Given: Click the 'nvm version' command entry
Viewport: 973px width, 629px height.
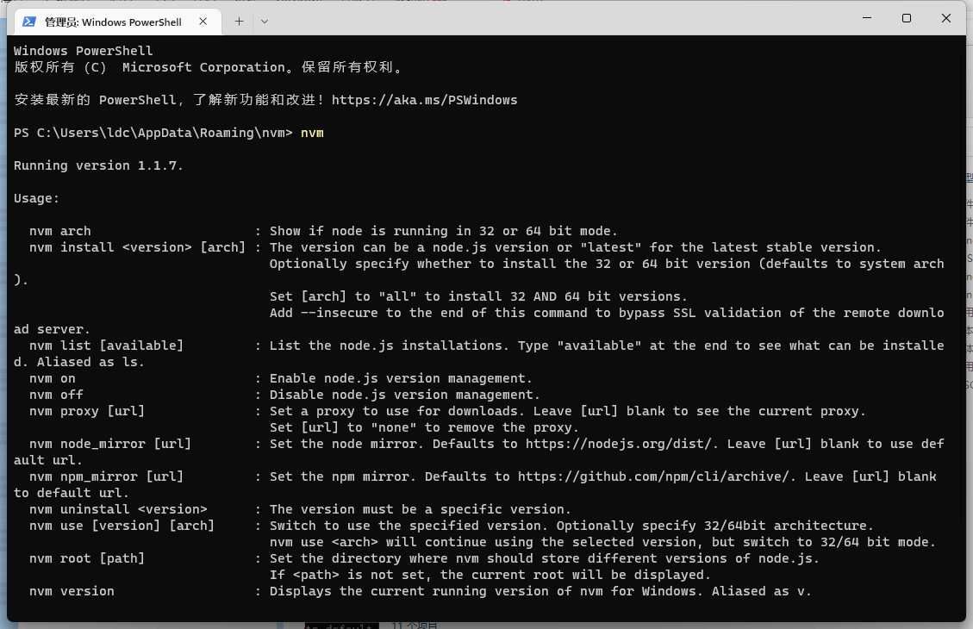Looking at the screenshot, I should (72, 591).
